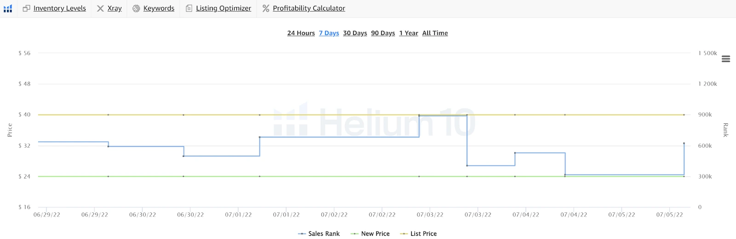
Task: Open the chart hamburger context menu
Action: [x=726, y=59]
